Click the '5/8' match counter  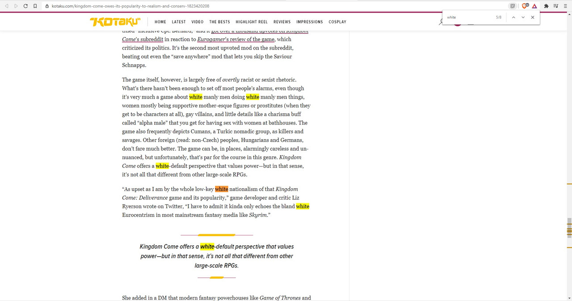pyautogui.click(x=499, y=17)
